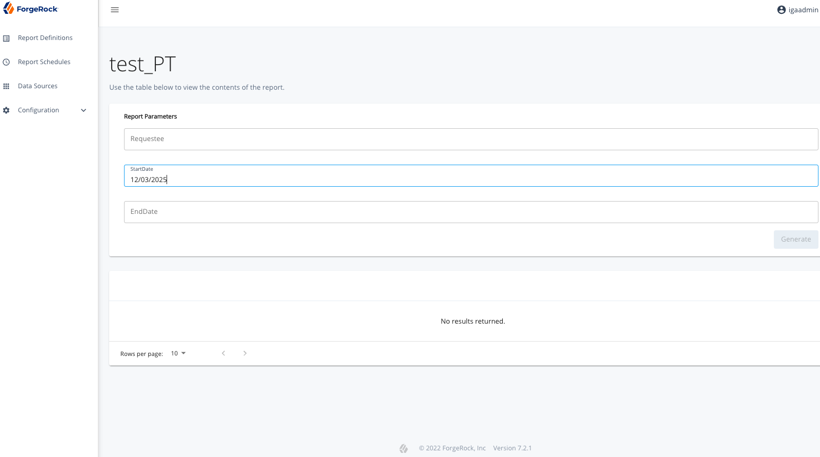Click the Configuration gear icon
This screenshot has width=820, height=457.
(x=6, y=110)
